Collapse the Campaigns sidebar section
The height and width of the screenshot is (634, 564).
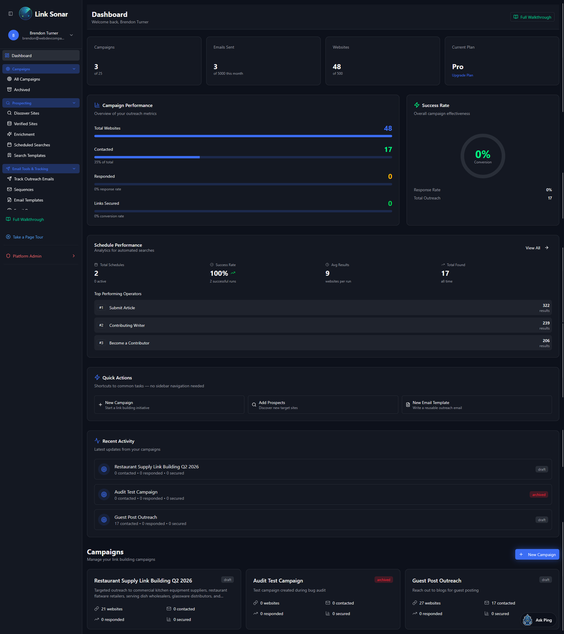(41, 69)
